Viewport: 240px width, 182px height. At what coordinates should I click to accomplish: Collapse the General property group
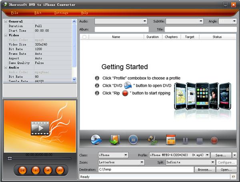click(6, 22)
